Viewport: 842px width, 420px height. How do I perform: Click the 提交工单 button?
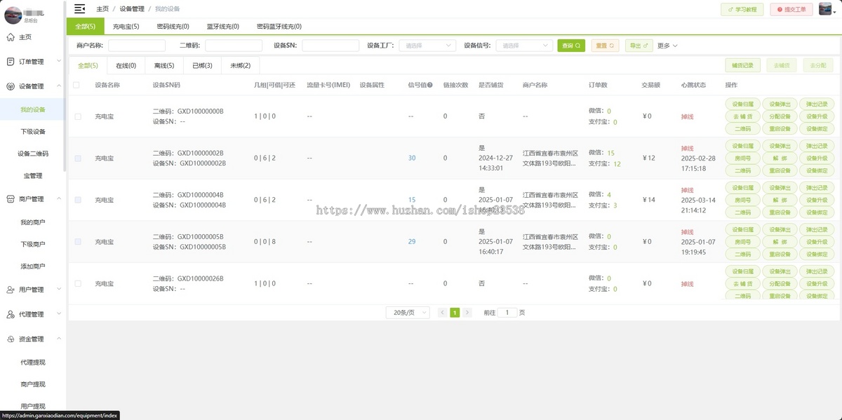791,10
